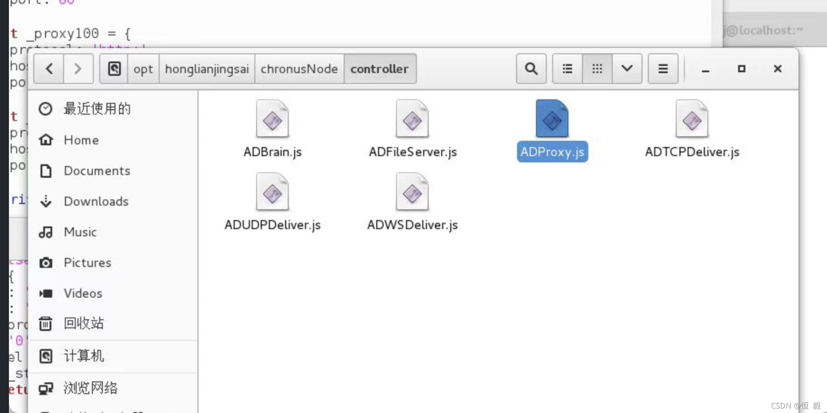
Task: Open 最近使用的 (Recent) in sidebar
Action: pos(113,109)
